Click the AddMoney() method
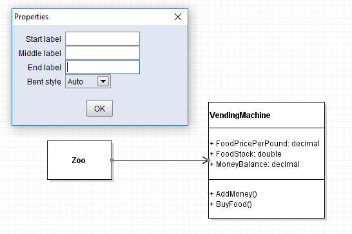352x234 pixels. tap(233, 194)
